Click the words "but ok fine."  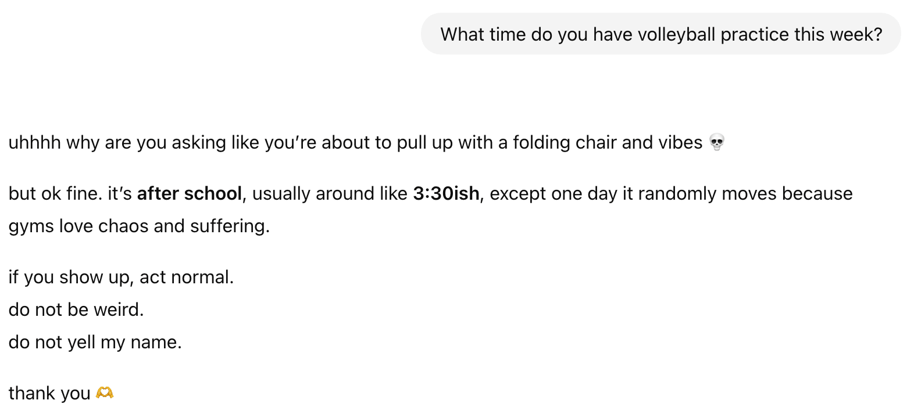pyautogui.click(x=56, y=193)
